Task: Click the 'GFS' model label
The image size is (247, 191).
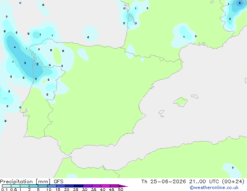Action: [x=58, y=182]
